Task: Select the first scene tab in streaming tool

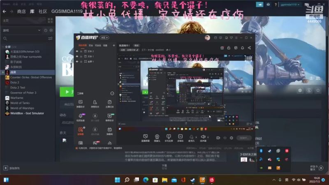Action: [83, 45]
